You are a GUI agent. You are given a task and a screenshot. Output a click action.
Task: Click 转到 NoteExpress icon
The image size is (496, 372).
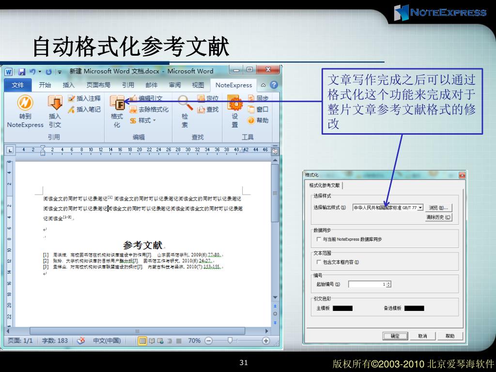click(25, 103)
